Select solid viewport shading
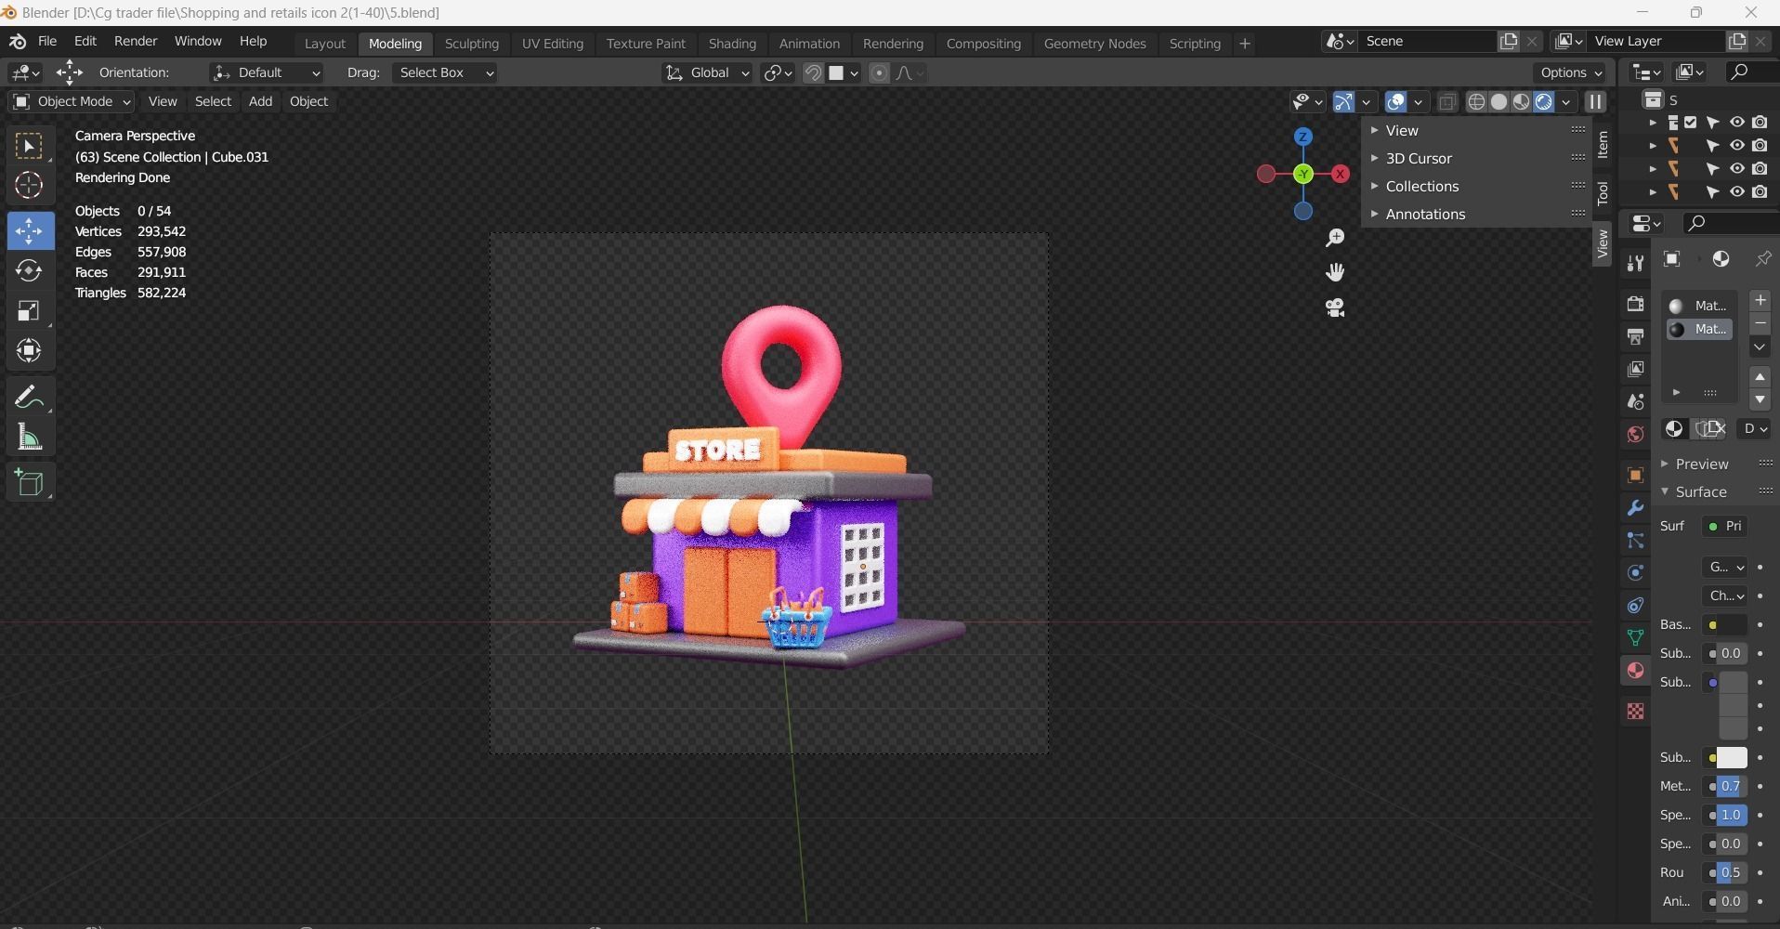1780x929 pixels. [1499, 102]
